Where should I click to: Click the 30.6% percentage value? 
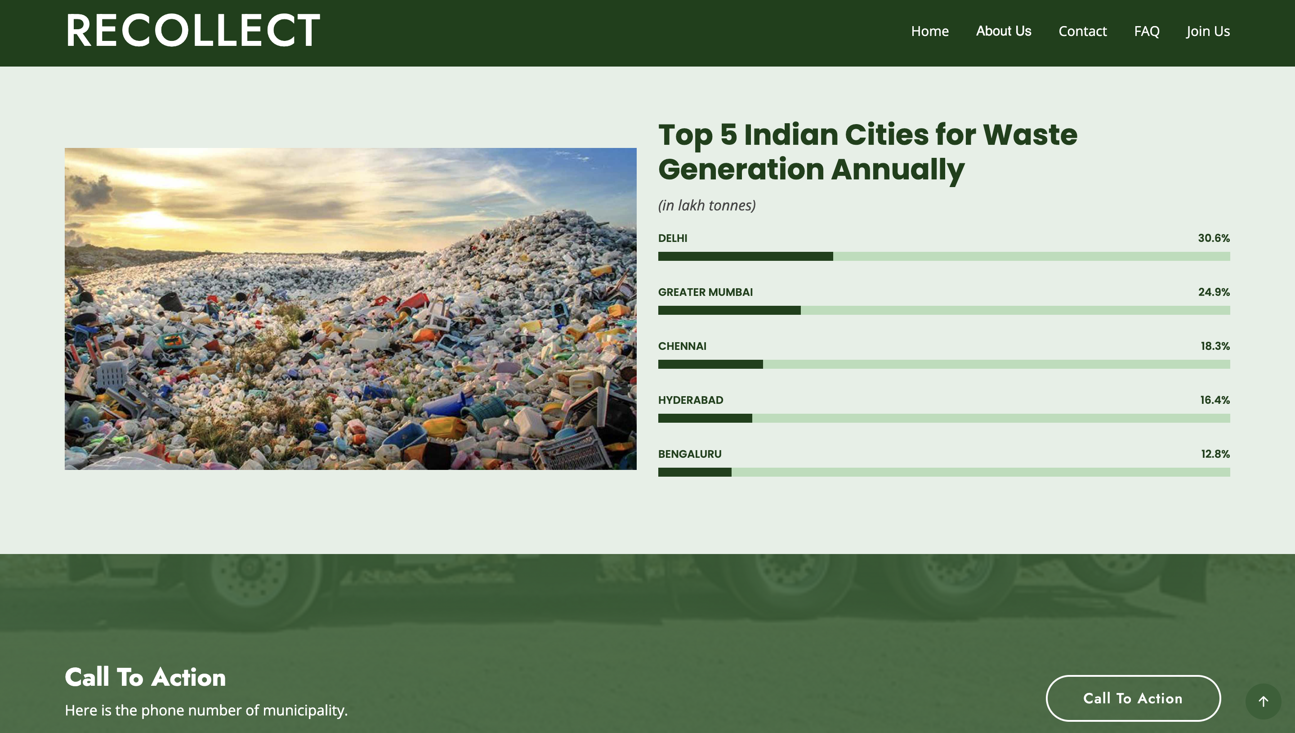[x=1213, y=238]
